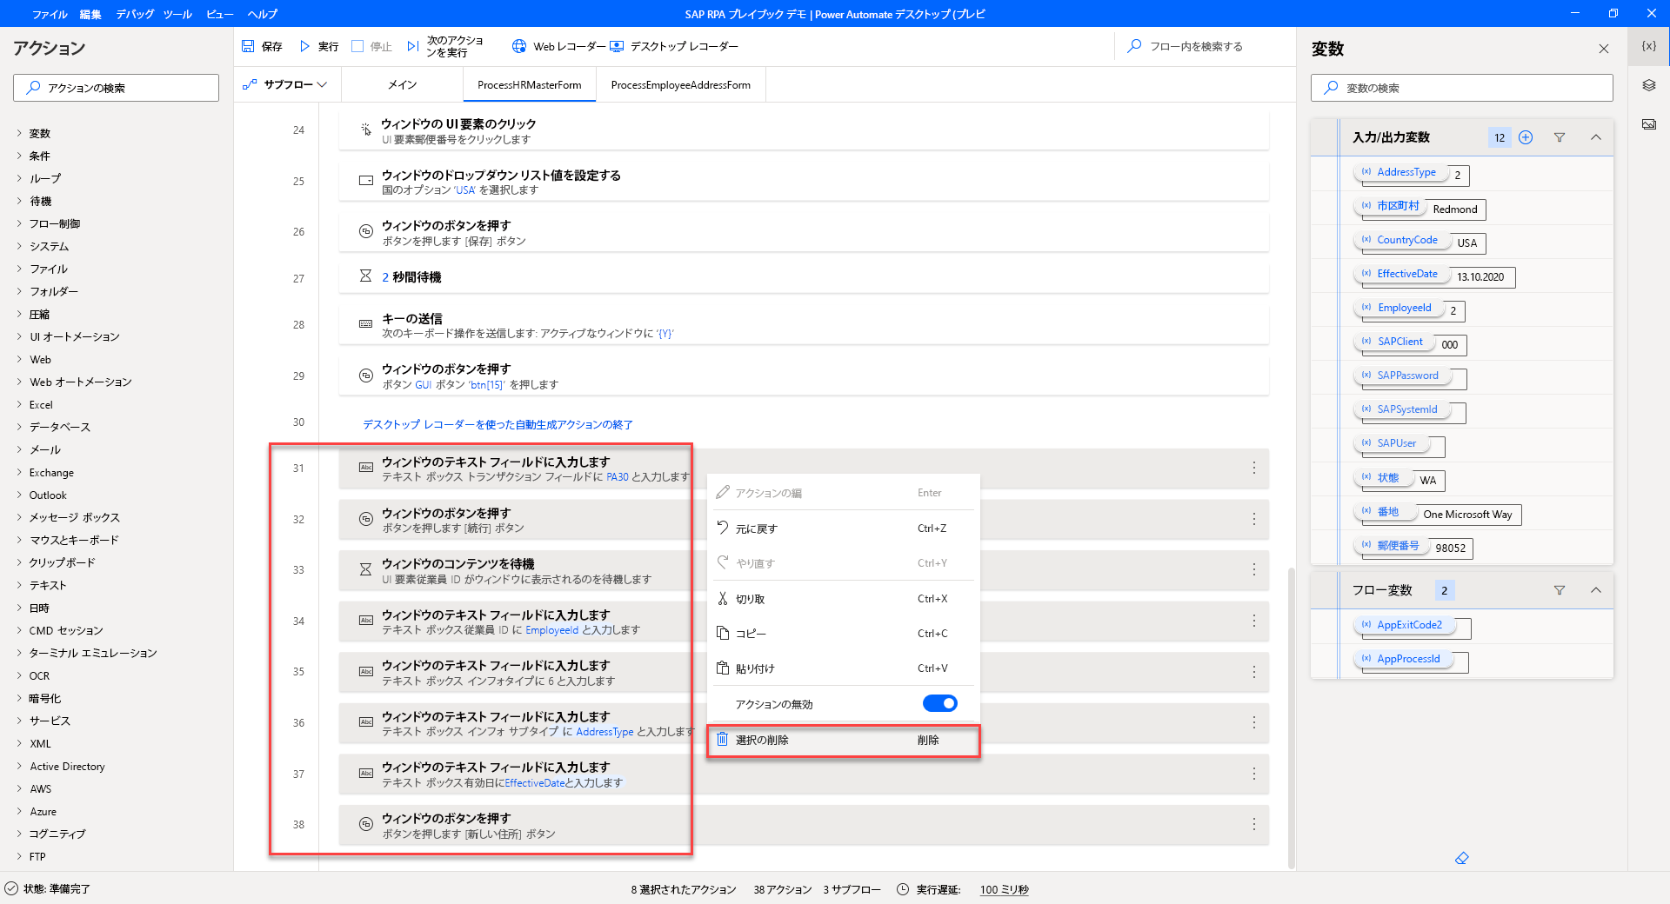Viewport: 1670px width, 904px height.
Task: Collapse the フロー変数 section
Action: pyautogui.click(x=1596, y=590)
